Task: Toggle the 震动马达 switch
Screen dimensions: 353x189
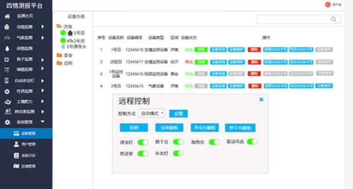Action: pos(252,142)
